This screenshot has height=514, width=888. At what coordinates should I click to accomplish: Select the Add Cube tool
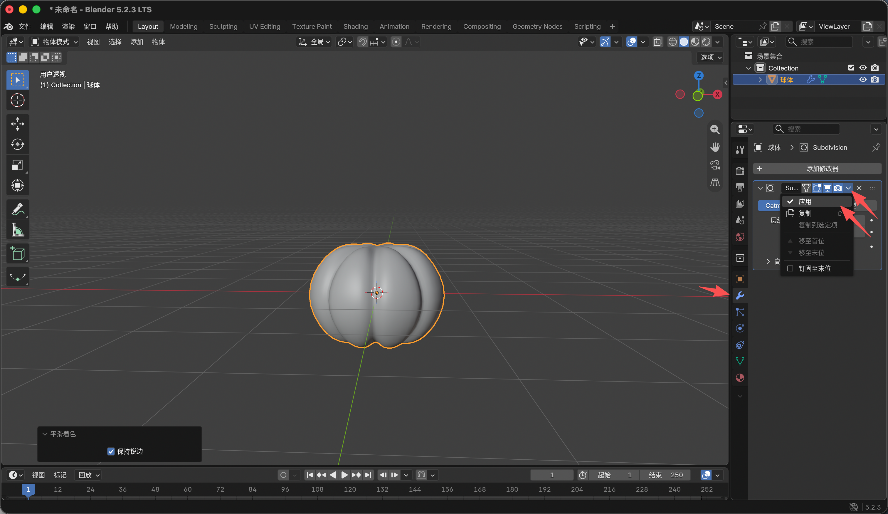[x=17, y=253]
